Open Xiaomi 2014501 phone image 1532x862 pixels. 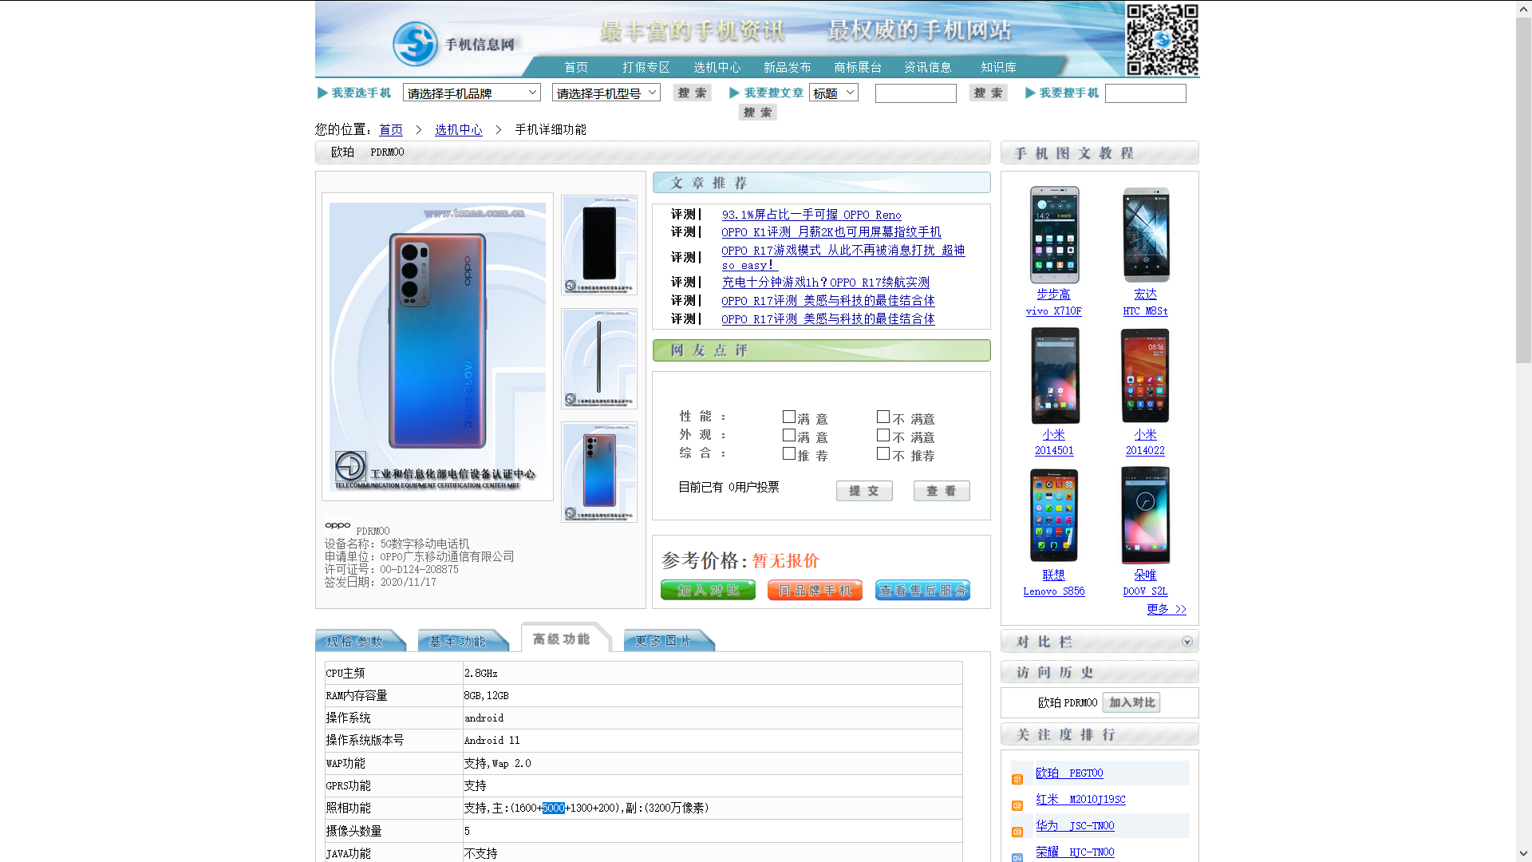tap(1054, 375)
